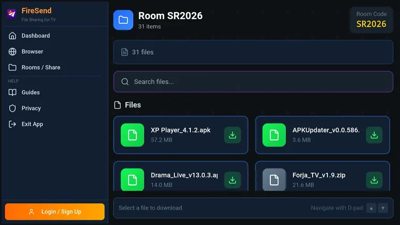Image resolution: width=400 pixels, height=225 pixels.
Task: Select the XP Player_4.1.2.apk file name
Action: [180, 130]
